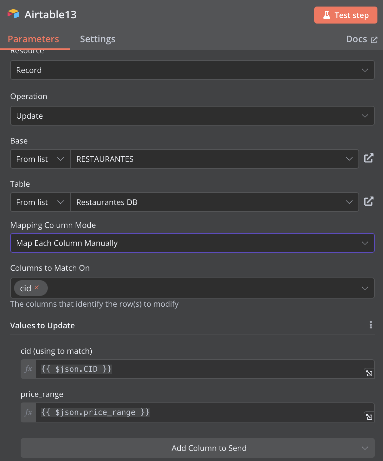The height and width of the screenshot is (461, 383).
Task: Click the fx icon beside the price_range expression
Action: (28, 412)
